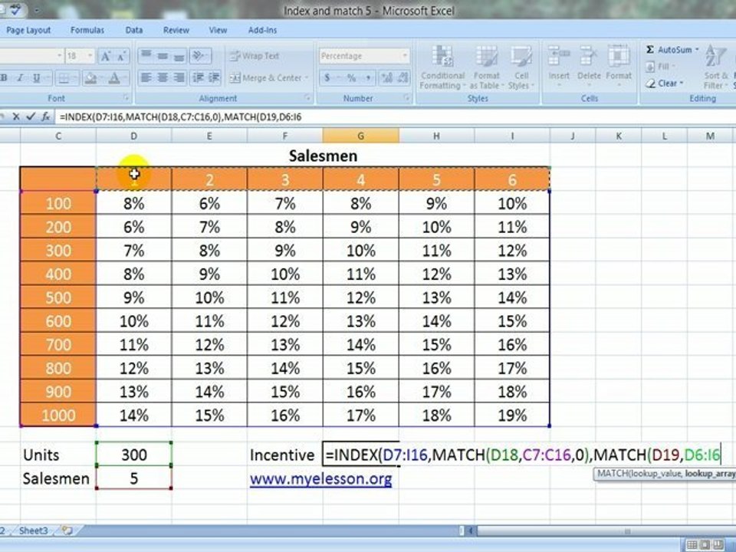
Task: Click the Orientation text rotate icon
Action: 200,56
